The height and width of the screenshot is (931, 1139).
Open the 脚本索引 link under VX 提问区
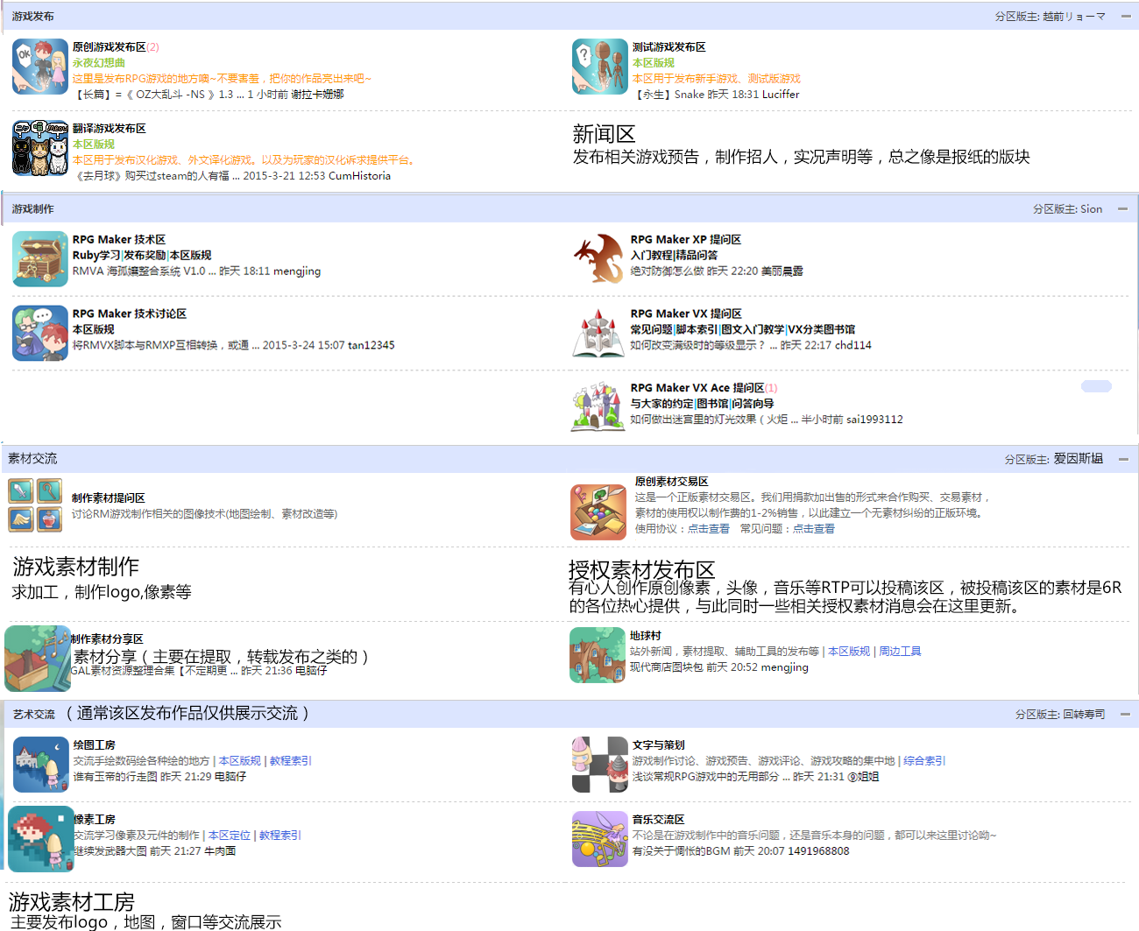(697, 329)
